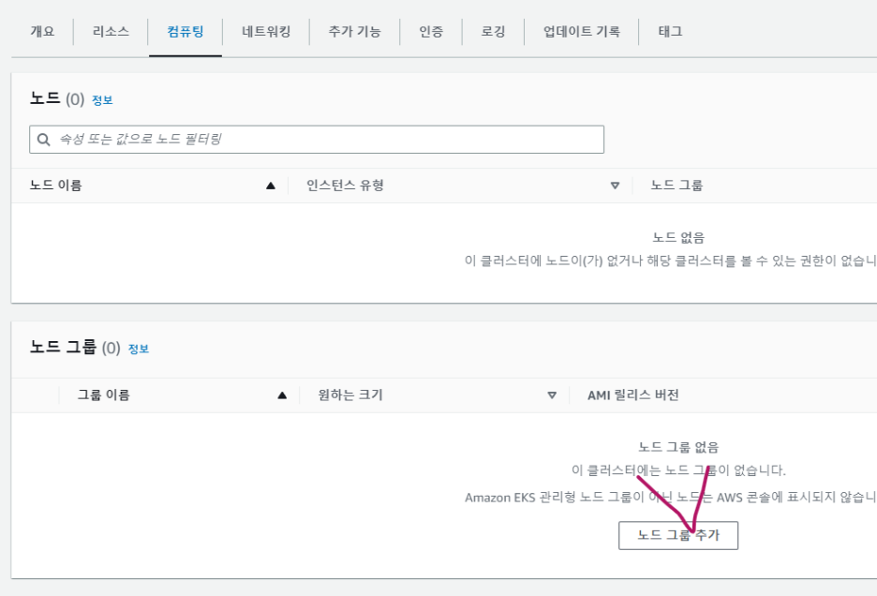Click the AMI 릴리스 버전 column header

633,395
